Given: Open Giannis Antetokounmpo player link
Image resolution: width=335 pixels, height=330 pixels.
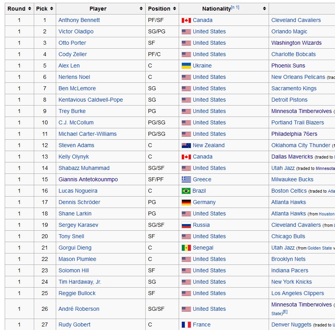Looking at the screenshot, I should pos(88,179).
